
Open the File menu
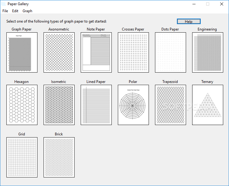pyautogui.click(x=5, y=11)
